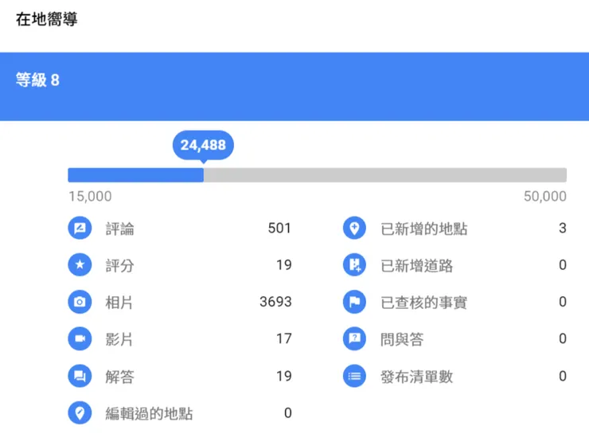Click the 評分 ratings star icon
Viewport: 589px width, 434px height.
[80, 265]
